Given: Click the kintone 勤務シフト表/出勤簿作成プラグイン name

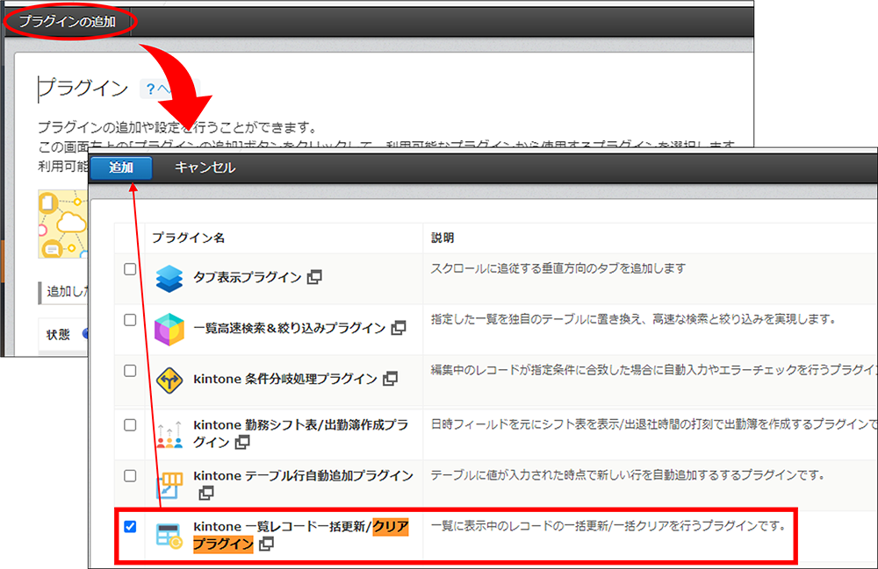Looking at the screenshot, I should [x=300, y=433].
